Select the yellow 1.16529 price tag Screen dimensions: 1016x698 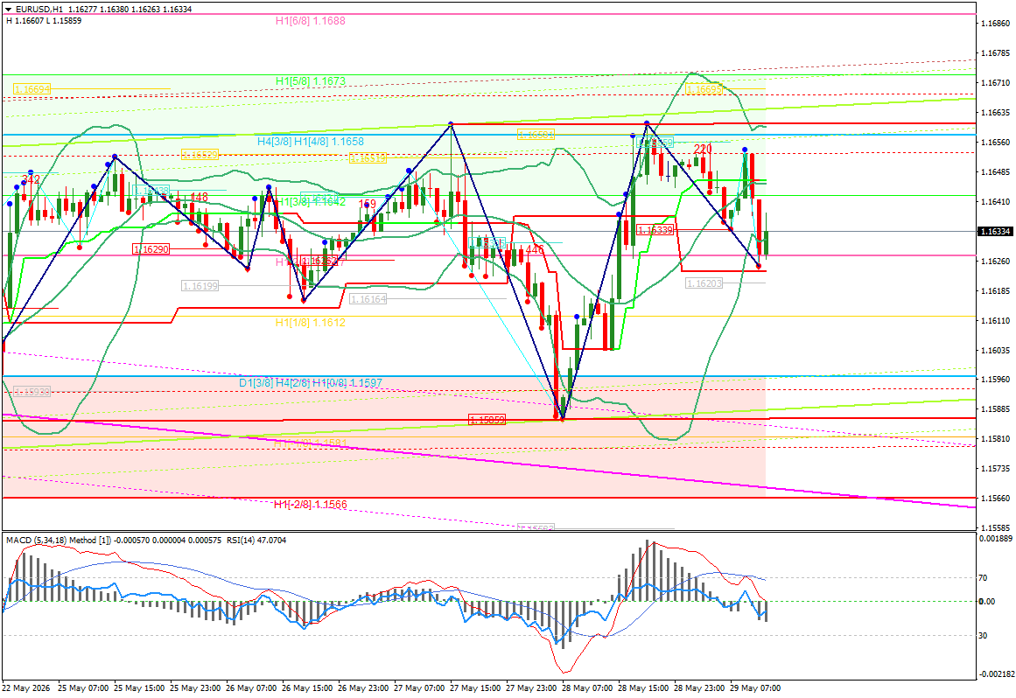pos(200,155)
